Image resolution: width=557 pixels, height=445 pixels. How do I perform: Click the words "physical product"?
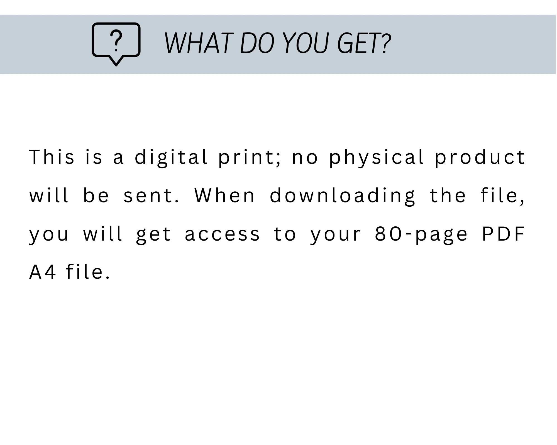427,158
